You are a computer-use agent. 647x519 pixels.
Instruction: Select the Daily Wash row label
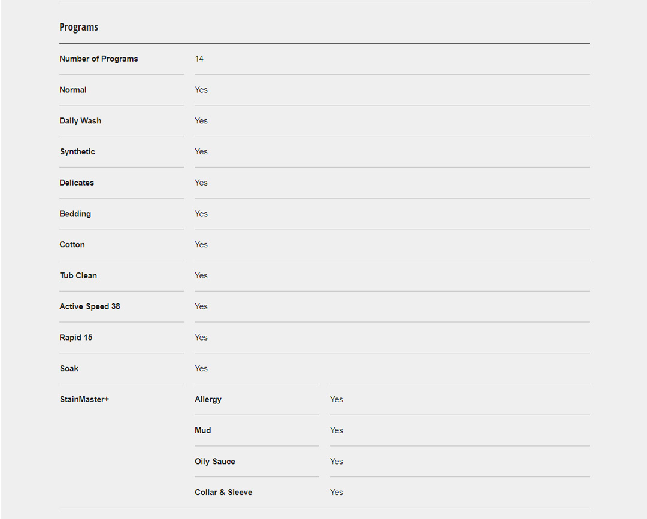[80, 121]
